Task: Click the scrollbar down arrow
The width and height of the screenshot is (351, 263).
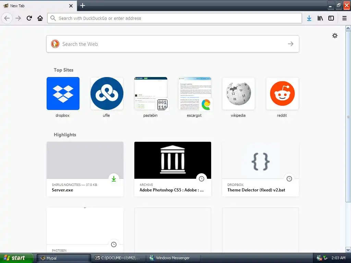Action: [348, 250]
